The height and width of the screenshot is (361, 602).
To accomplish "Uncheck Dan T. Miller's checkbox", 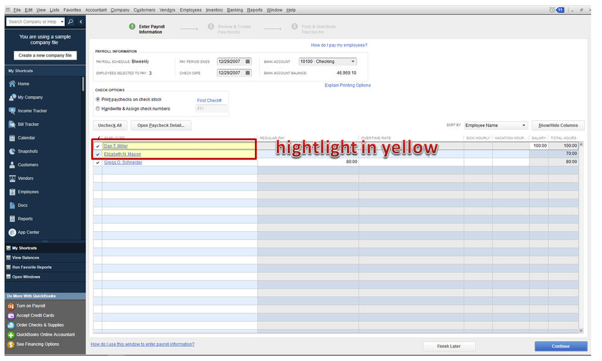I will pos(98,146).
